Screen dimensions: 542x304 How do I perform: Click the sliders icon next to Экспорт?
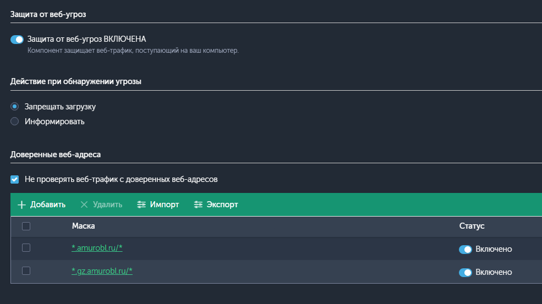pyautogui.click(x=198, y=204)
